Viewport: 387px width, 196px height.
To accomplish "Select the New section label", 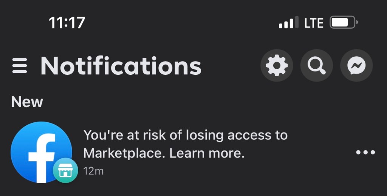I will click(27, 102).
